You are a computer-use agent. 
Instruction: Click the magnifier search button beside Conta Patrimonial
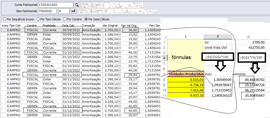pyautogui.click(x=77, y=5)
